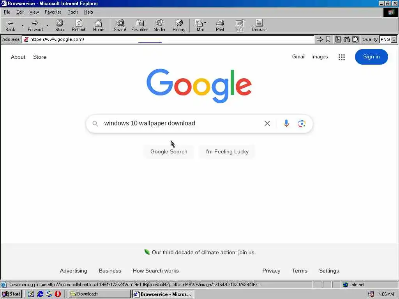Click the system tray scheduler icon
The width and height of the screenshot is (399, 299).
[371, 294]
